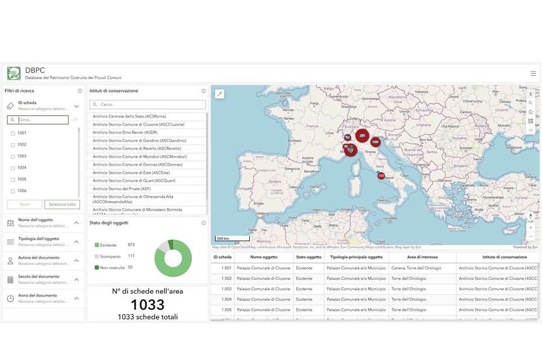Screen dimensions: 542x361
Task: Expand the Nome dell'oggetto filter chevron
Action: 76,223
